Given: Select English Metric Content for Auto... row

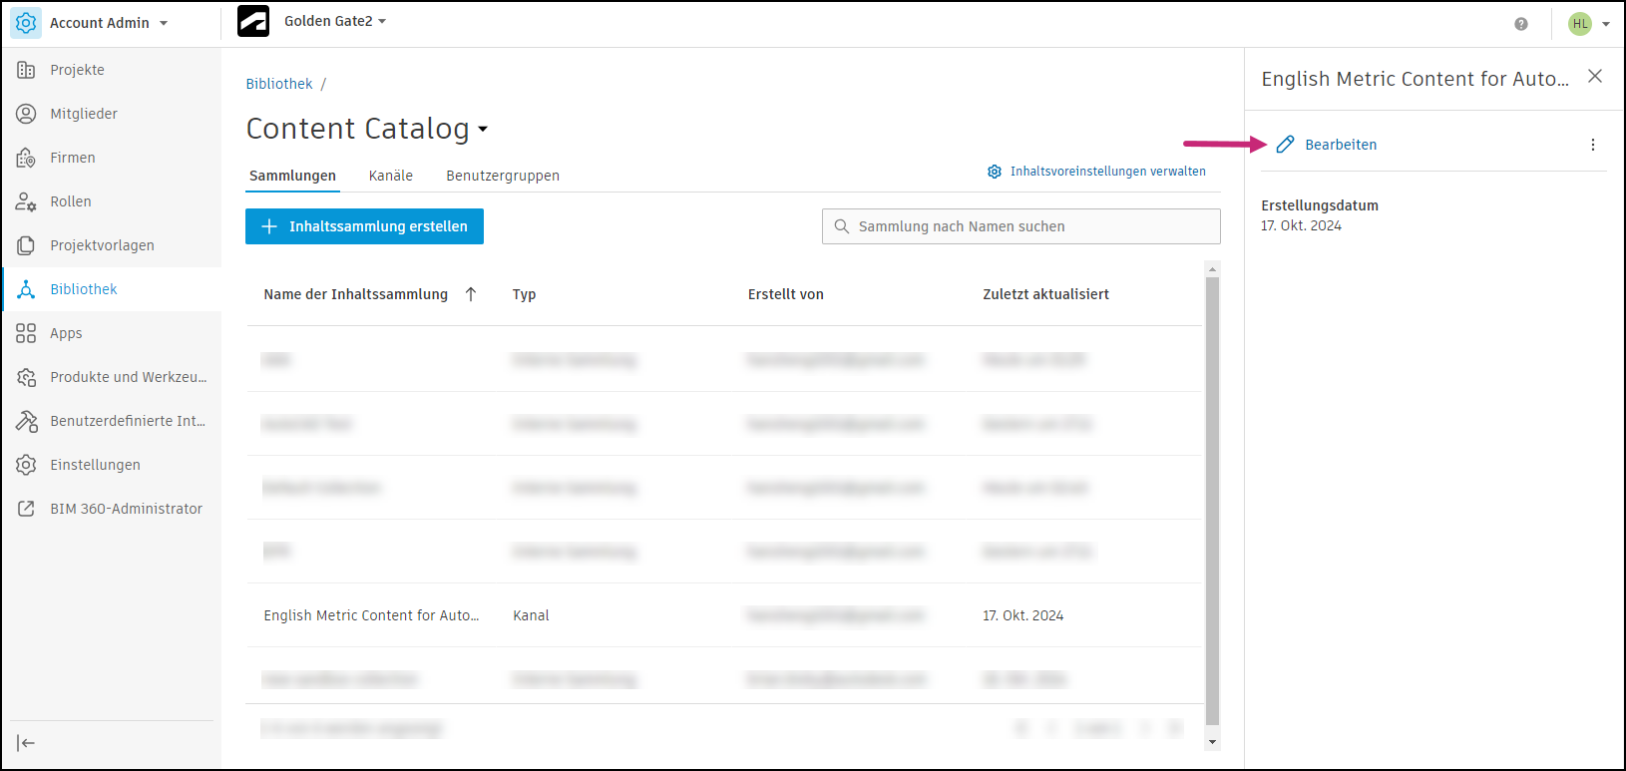Looking at the screenshot, I should point(724,615).
